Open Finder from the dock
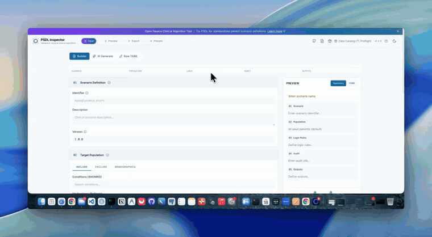Viewport: 432px width, 237px height. click(x=41, y=201)
